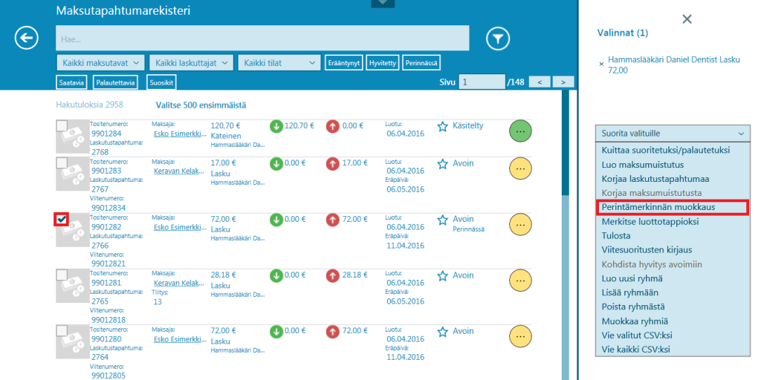Expand the Kaikki maksutavat dropdown

100,63
